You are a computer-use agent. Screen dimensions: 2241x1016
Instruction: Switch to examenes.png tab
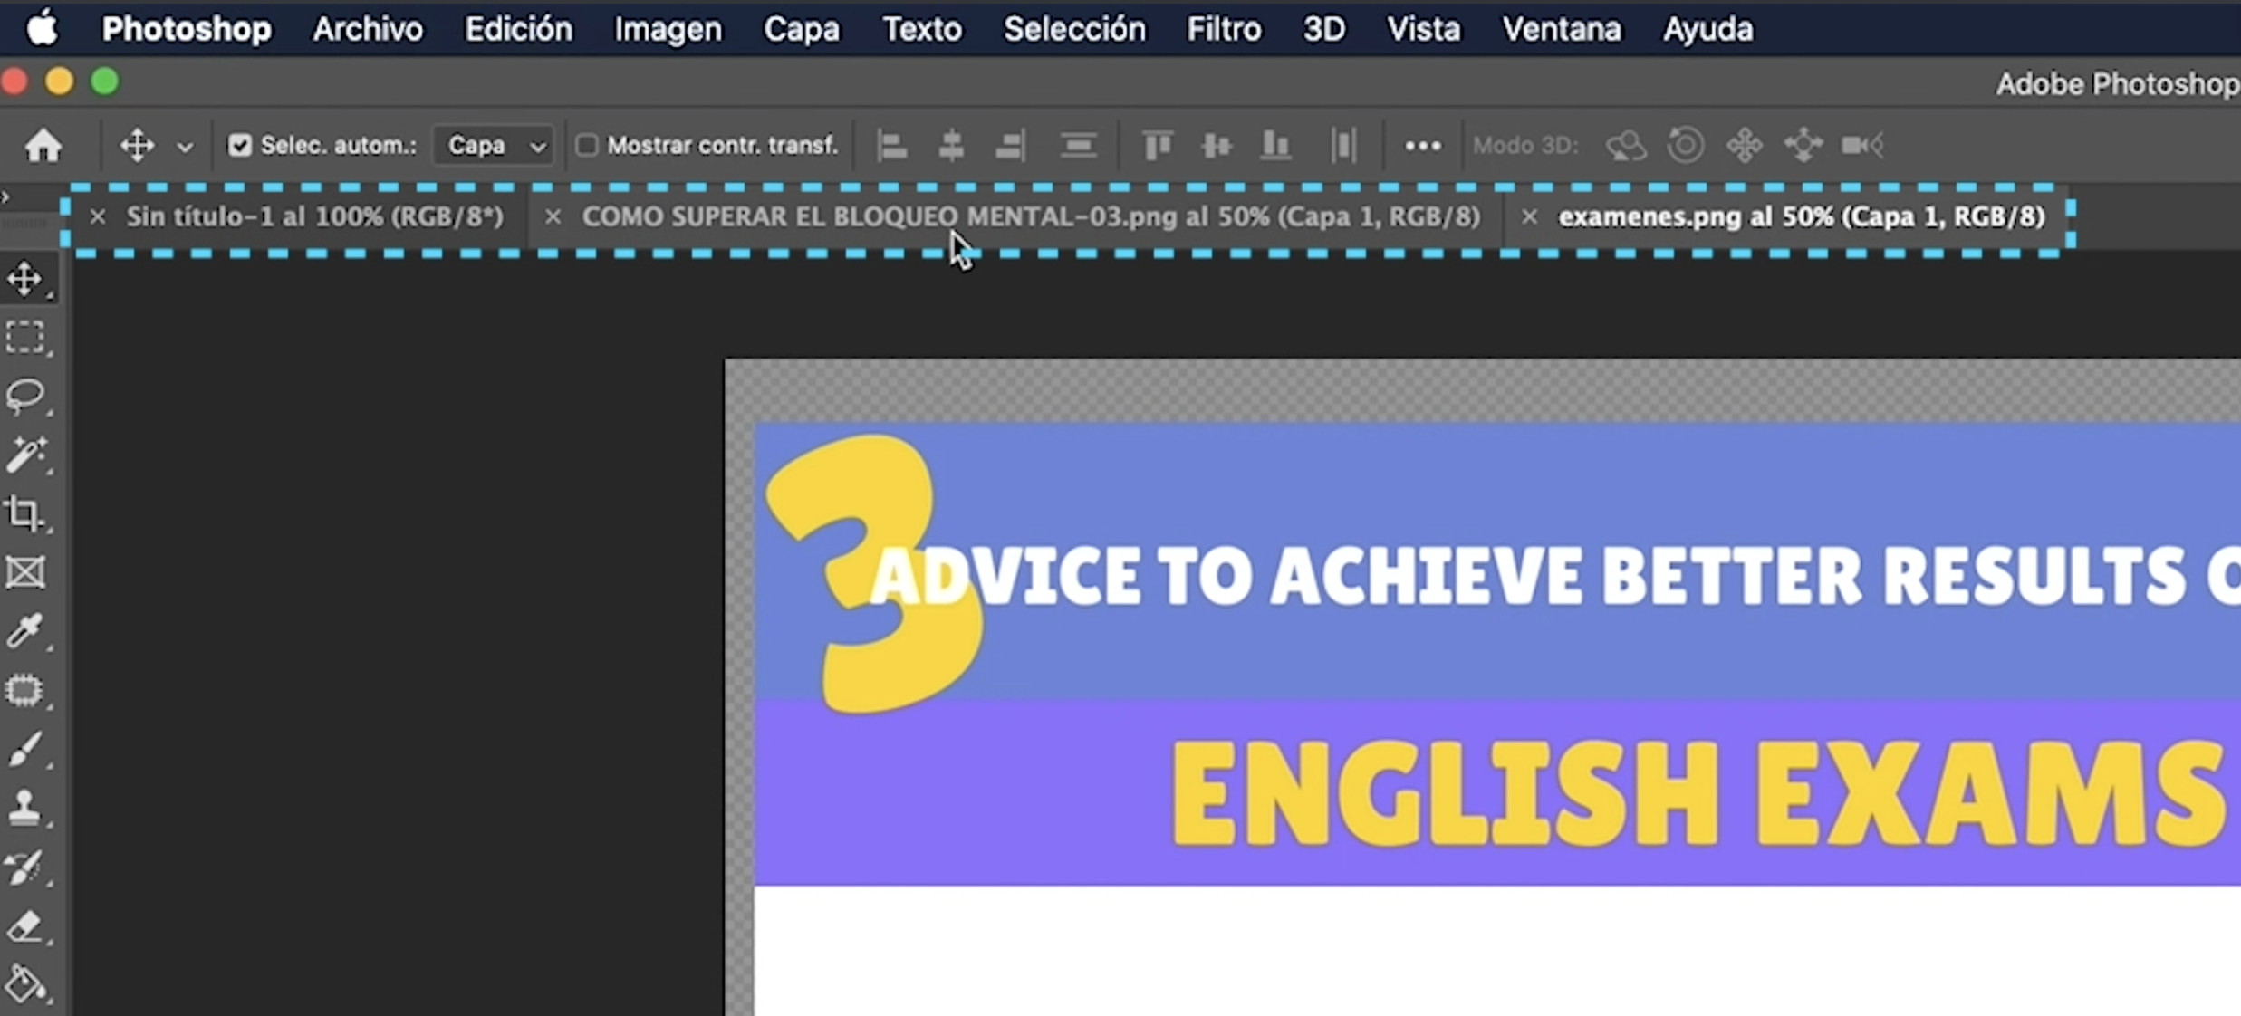coord(1803,216)
